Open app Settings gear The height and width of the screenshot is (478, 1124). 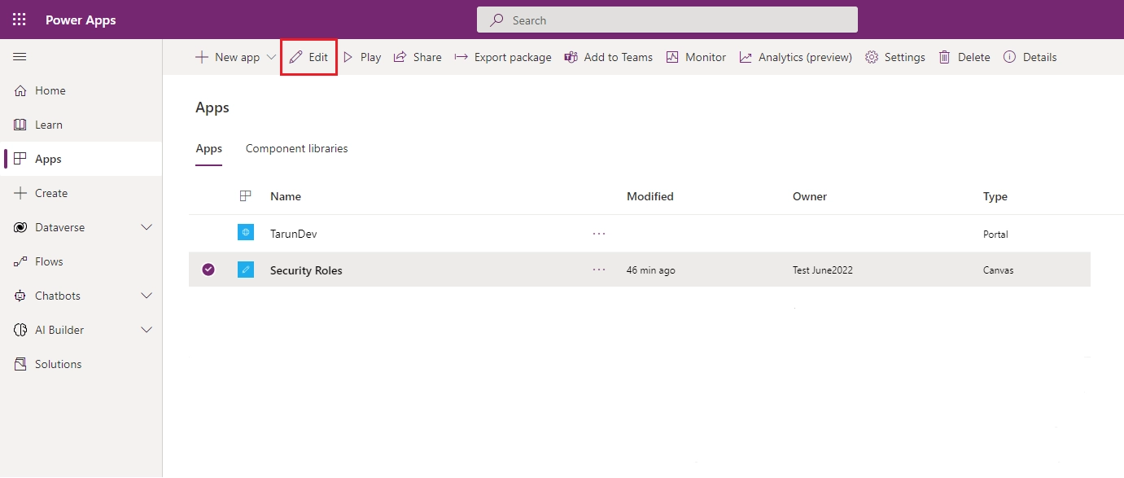pos(872,57)
